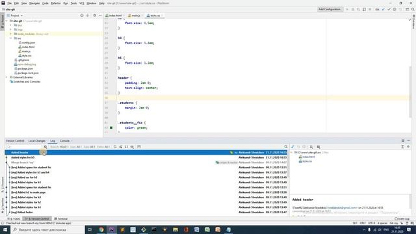Switch to the index.html editor tab

(115, 16)
